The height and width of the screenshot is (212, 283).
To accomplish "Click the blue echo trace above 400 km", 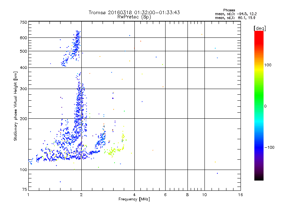I will [71, 48].
